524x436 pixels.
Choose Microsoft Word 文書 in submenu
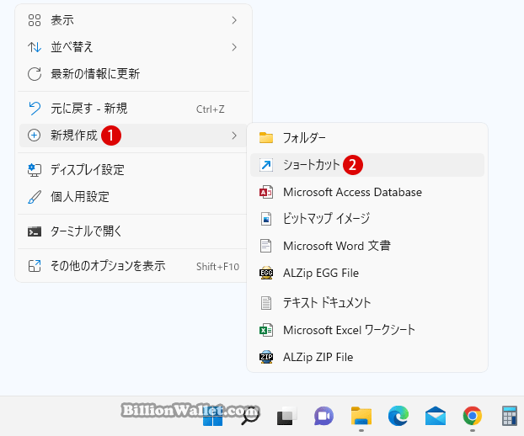pyautogui.click(x=367, y=246)
